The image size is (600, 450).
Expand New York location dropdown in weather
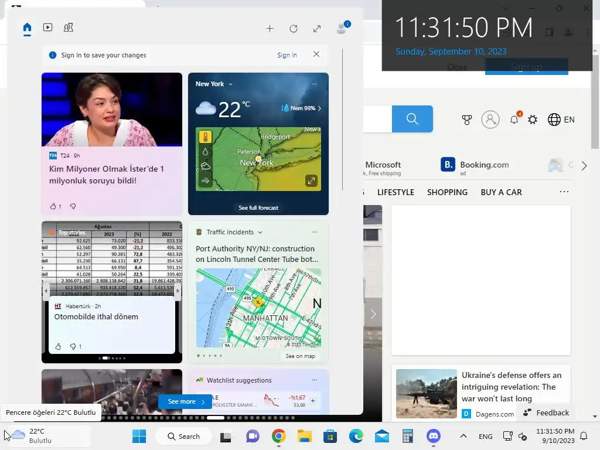(x=230, y=84)
